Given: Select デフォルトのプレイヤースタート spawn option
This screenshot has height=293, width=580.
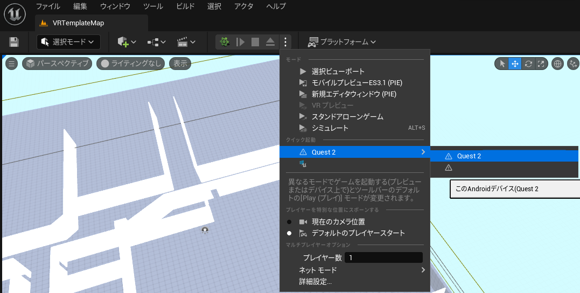Looking at the screenshot, I should coord(355,233).
